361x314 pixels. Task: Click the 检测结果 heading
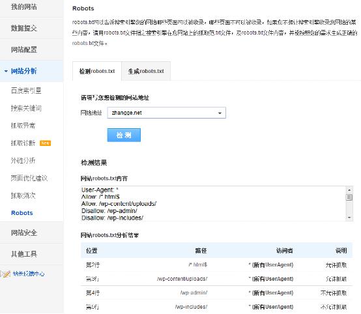94,163
